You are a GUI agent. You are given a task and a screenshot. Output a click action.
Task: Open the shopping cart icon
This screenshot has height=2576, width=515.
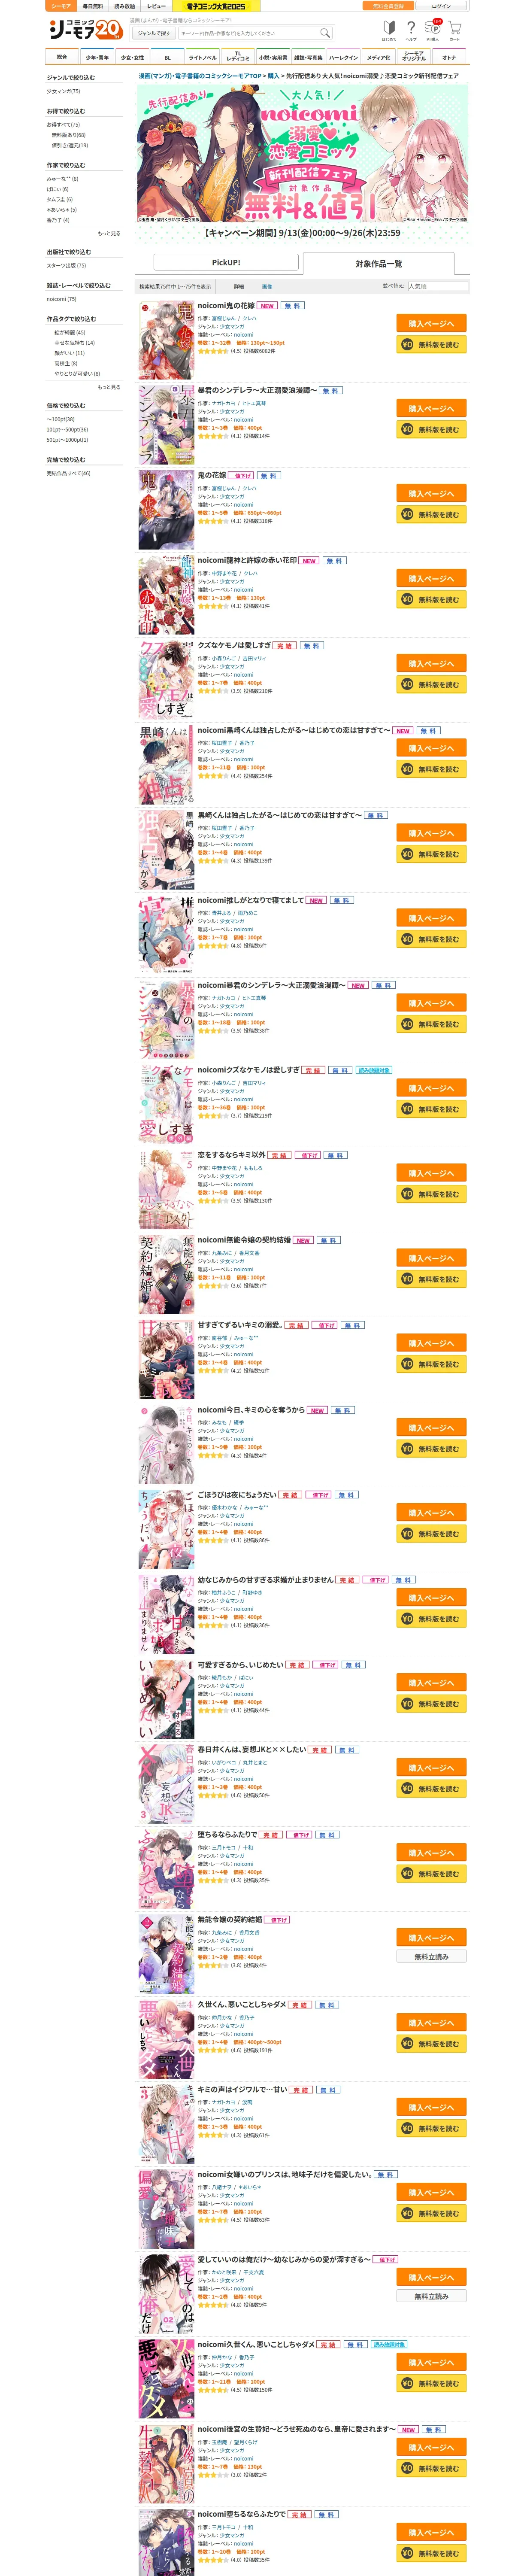455,31
